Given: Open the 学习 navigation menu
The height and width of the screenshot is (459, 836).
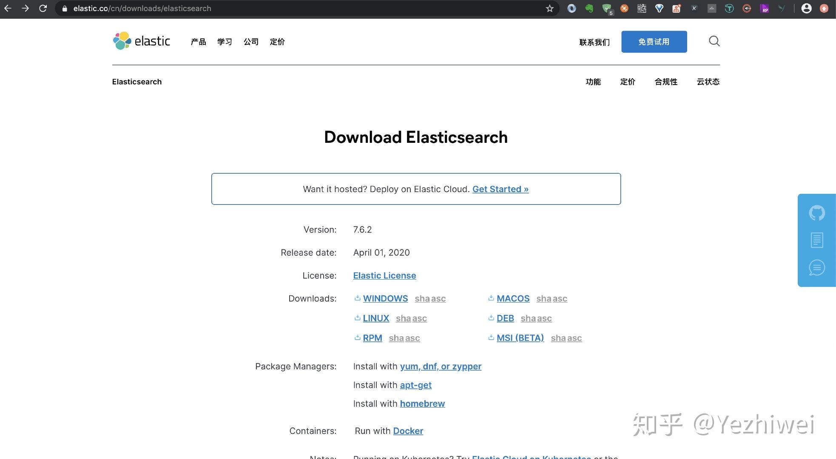Looking at the screenshot, I should point(224,42).
